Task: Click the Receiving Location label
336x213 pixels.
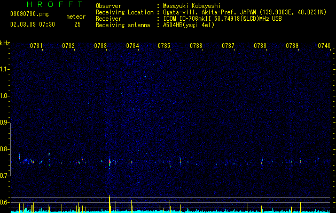Action: point(124,12)
